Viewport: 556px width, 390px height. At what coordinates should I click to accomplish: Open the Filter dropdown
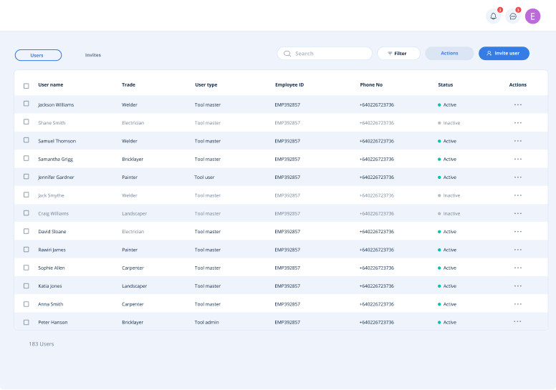click(x=398, y=54)
